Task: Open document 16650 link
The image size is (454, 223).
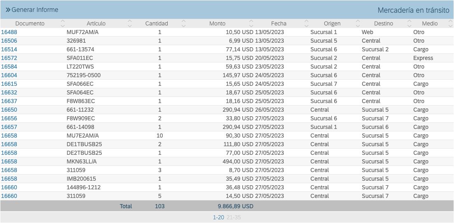Action: click(9, 110)
